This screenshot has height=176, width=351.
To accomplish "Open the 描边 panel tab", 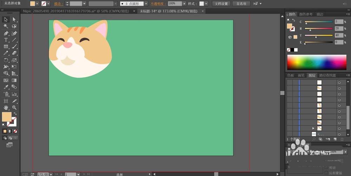I will (320, 14).
